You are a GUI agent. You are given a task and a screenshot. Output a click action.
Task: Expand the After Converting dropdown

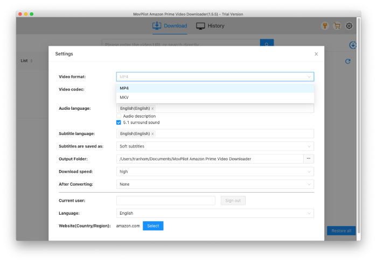pyautogui.click(x=215, y=184)
